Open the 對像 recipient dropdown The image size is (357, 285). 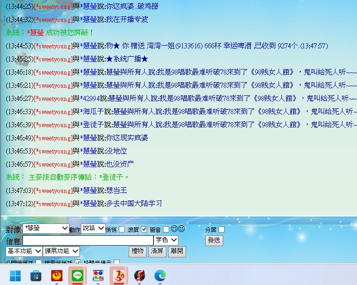point(46,229)
